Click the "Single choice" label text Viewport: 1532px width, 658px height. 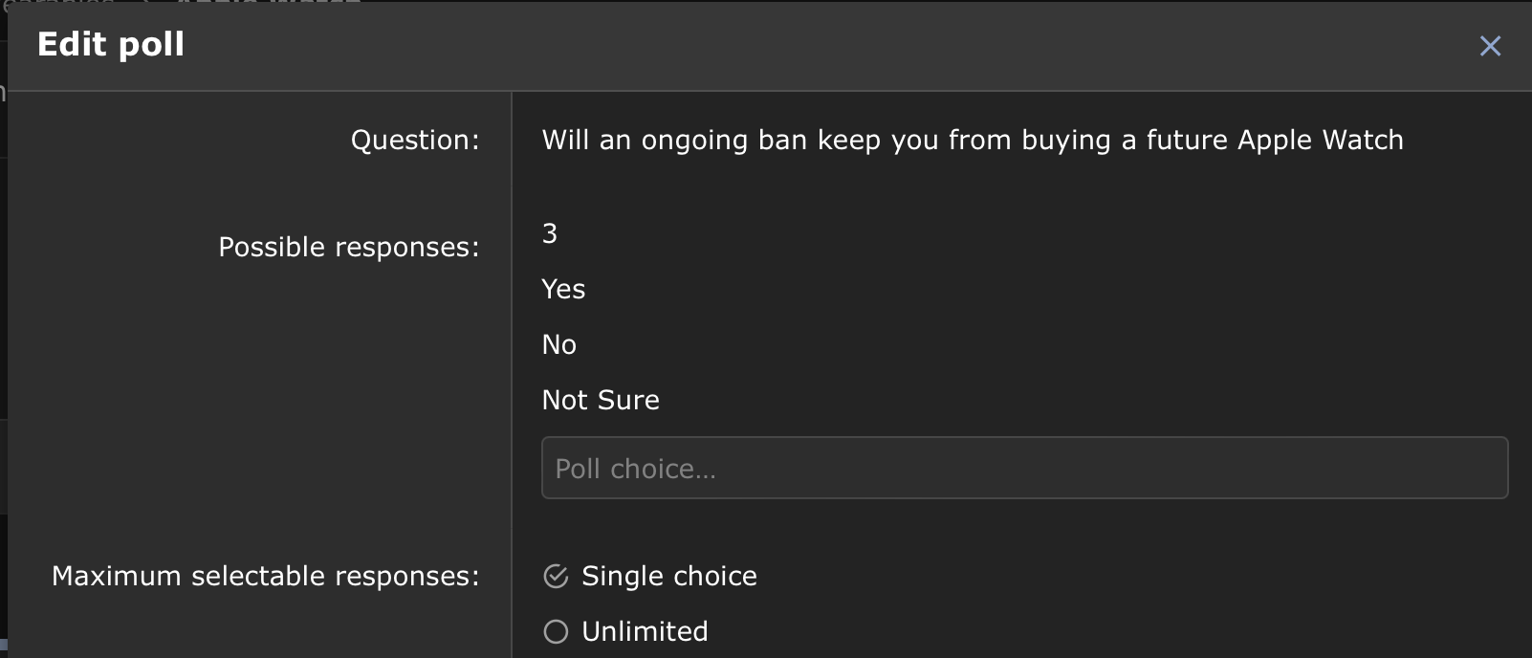(668, 576)
